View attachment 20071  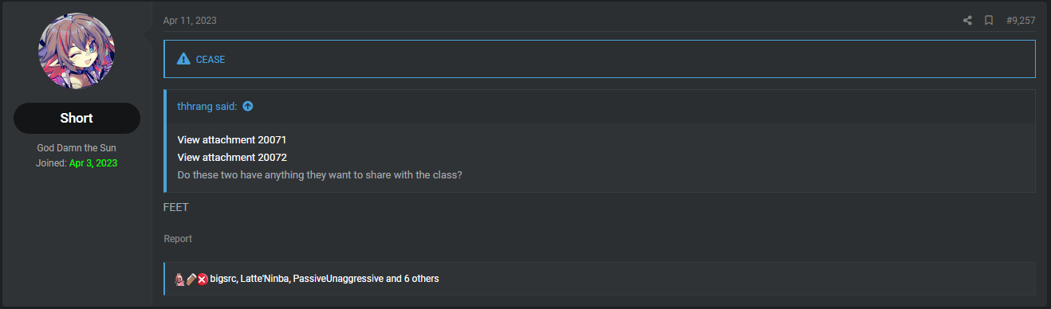(x=232, y=139)
